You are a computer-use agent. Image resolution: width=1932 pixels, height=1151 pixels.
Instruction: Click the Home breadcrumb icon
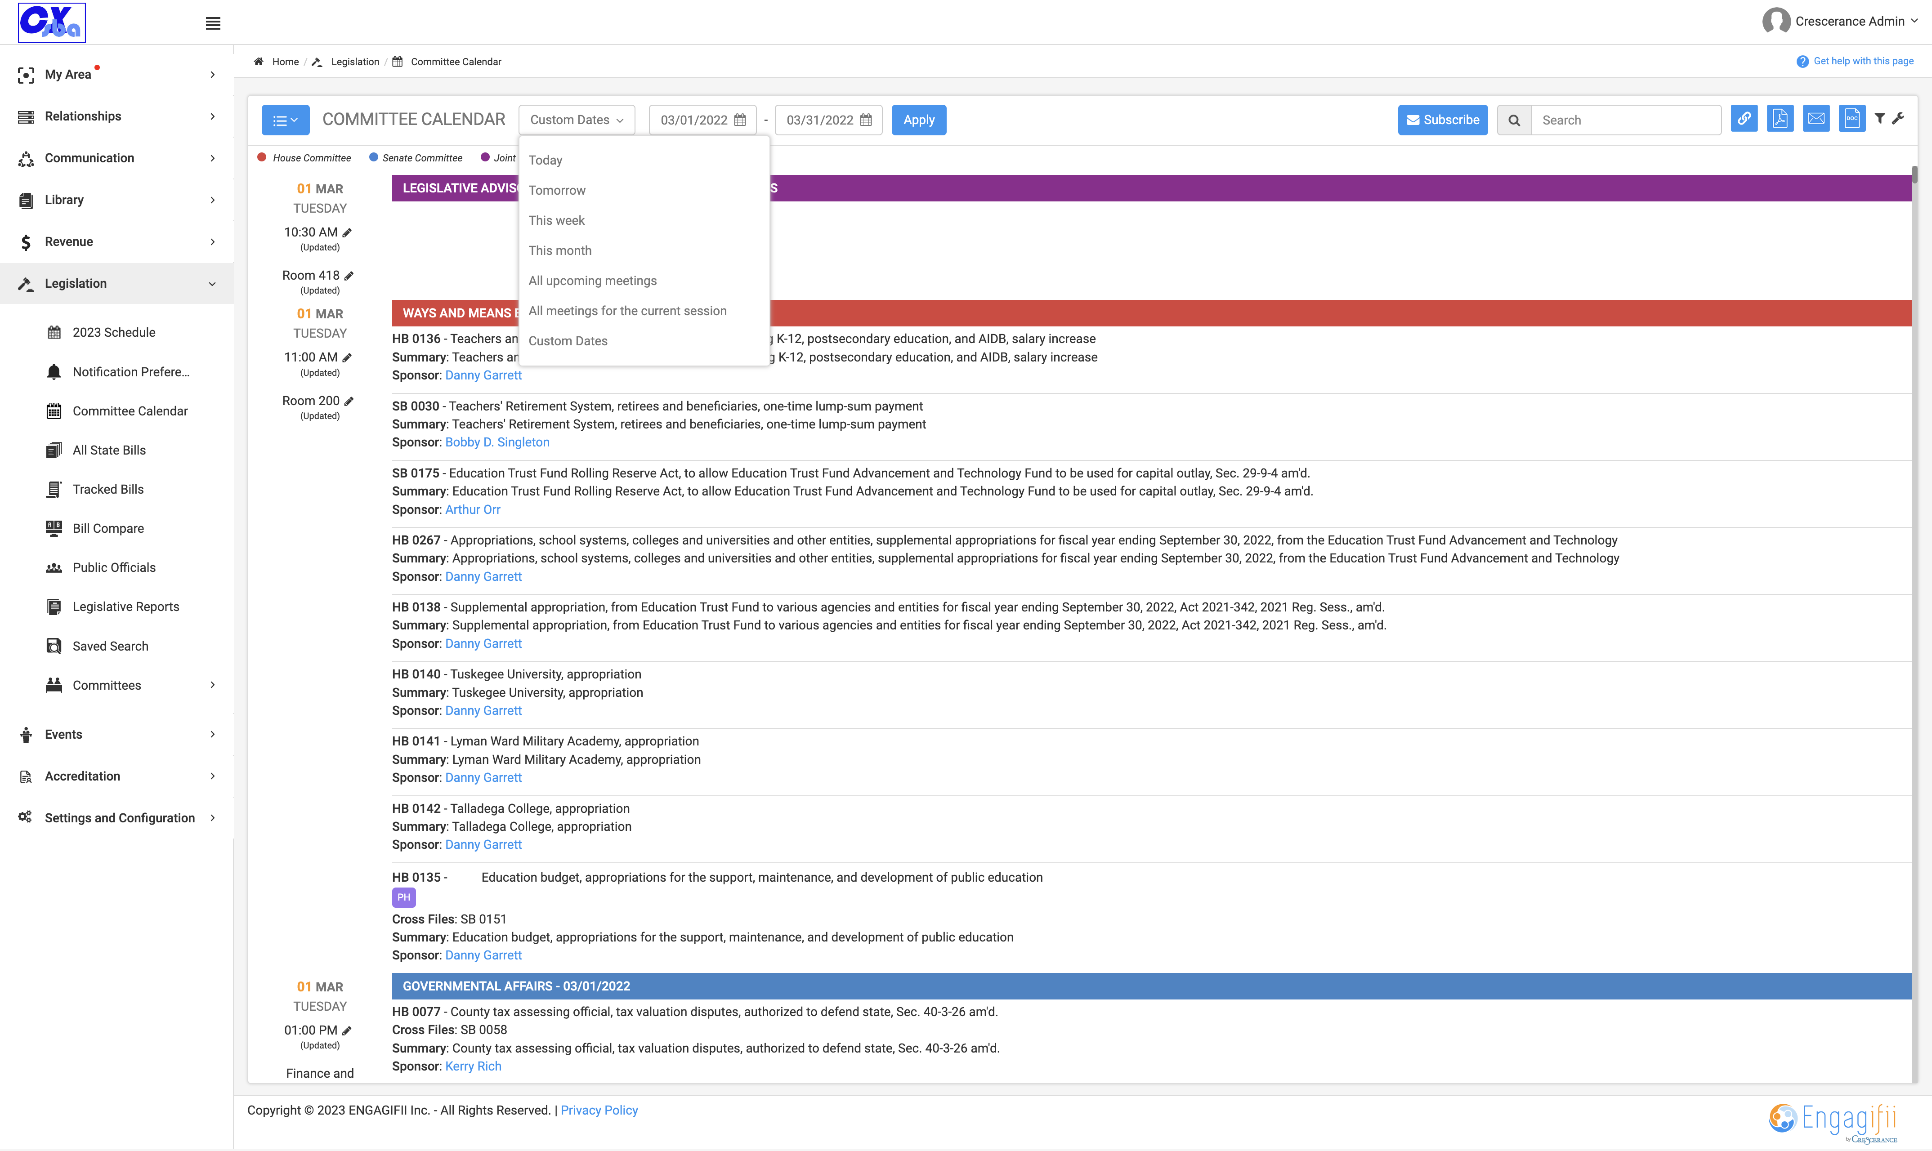pyautogui.click(x=259, y=61)
